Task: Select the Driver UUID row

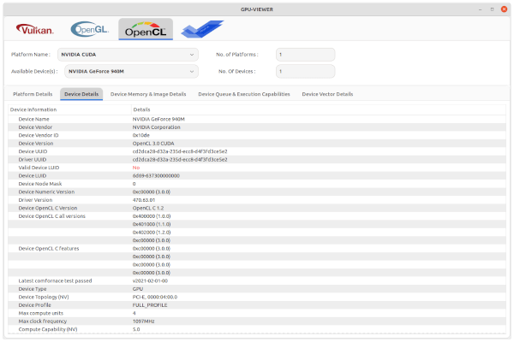Action: 257,160
